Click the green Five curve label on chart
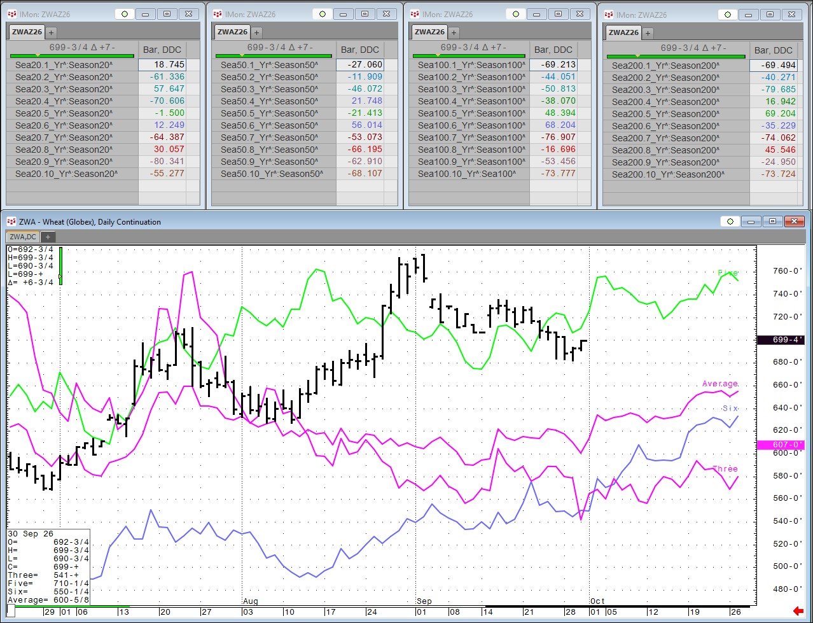The image size is (813, 623). [728, 272]
